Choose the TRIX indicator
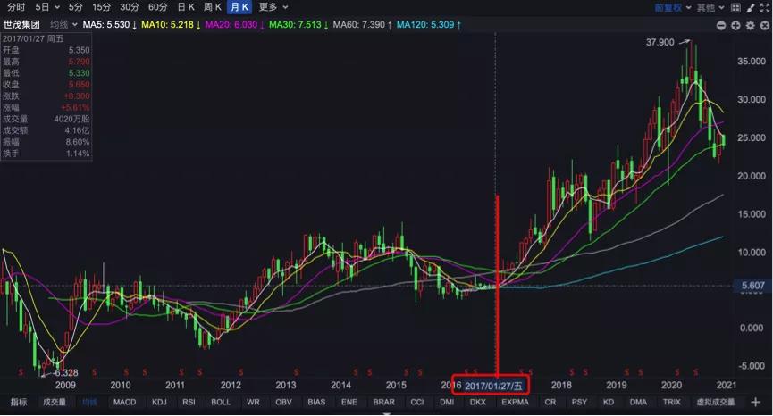This screenshot has width=773, height=416. coord(671,403)
